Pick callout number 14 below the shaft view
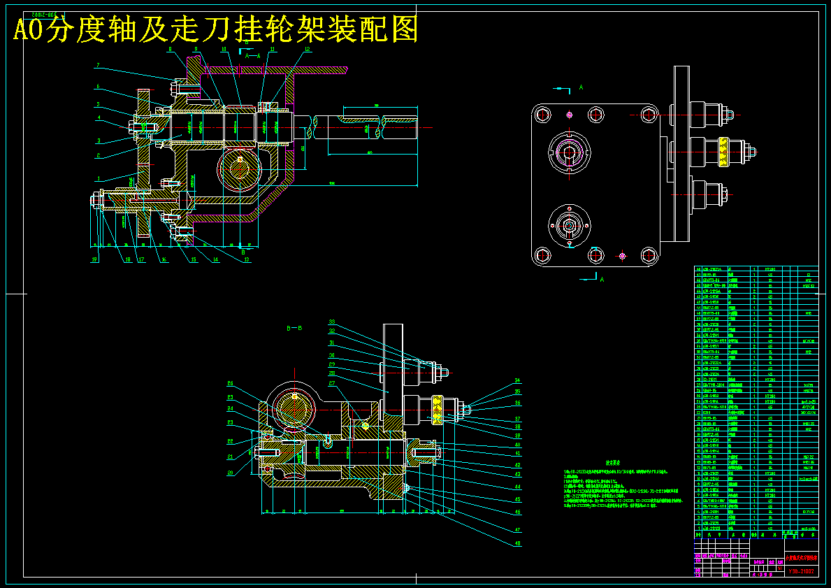Screen dimensions: 831x588 [216, 260]
